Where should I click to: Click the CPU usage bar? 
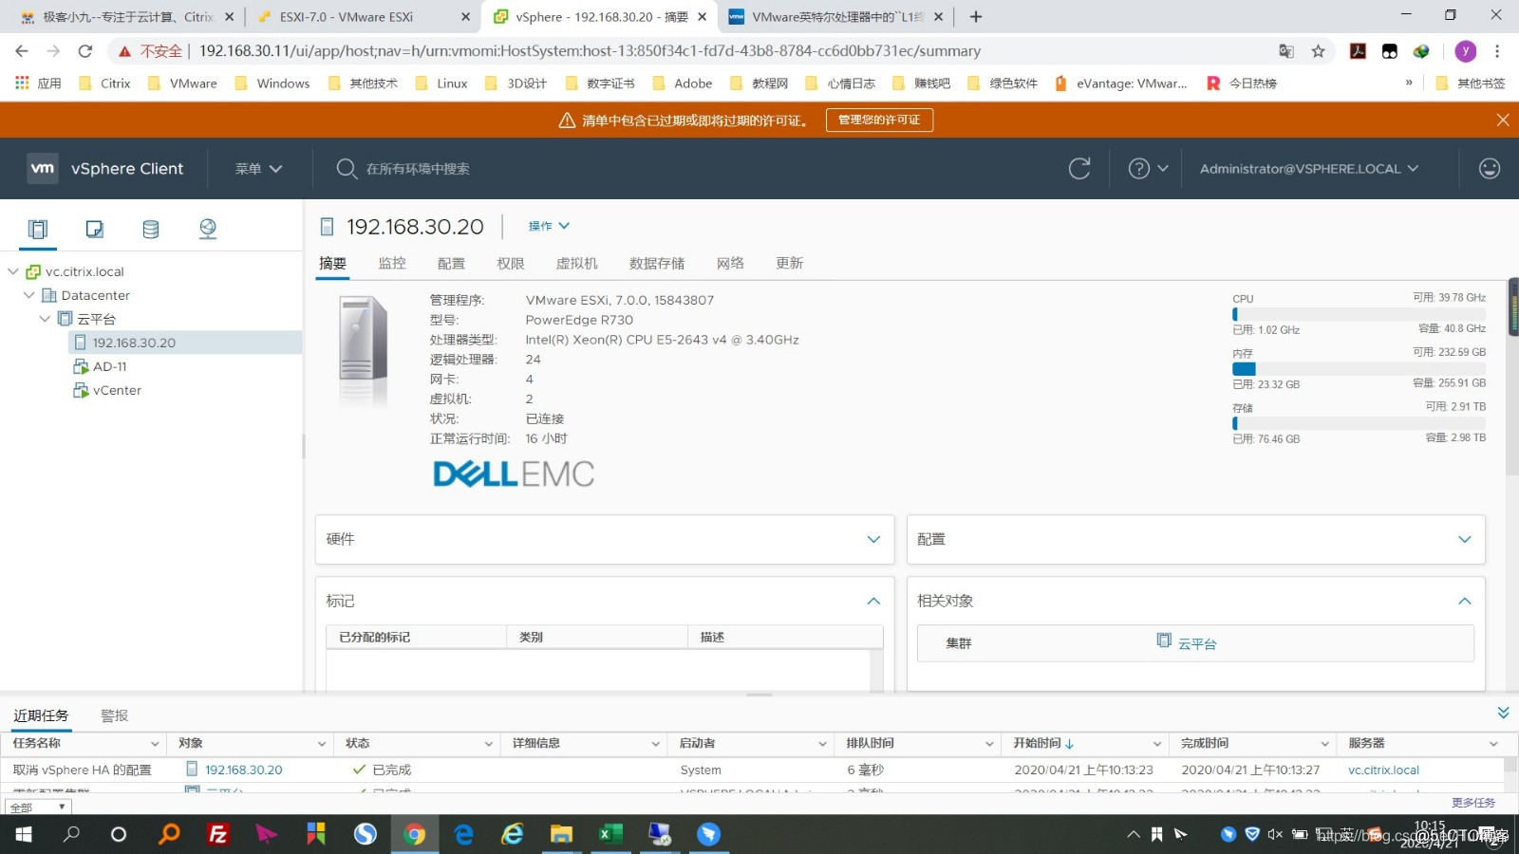[x=1359, y=314]
